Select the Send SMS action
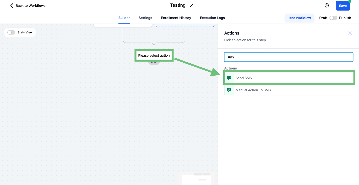 click(289, 78)
